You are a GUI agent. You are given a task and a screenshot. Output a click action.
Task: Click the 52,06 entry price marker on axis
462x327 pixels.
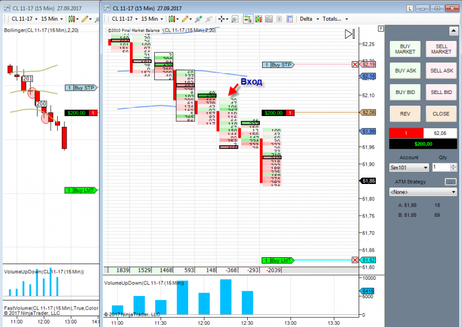[368, 112]
